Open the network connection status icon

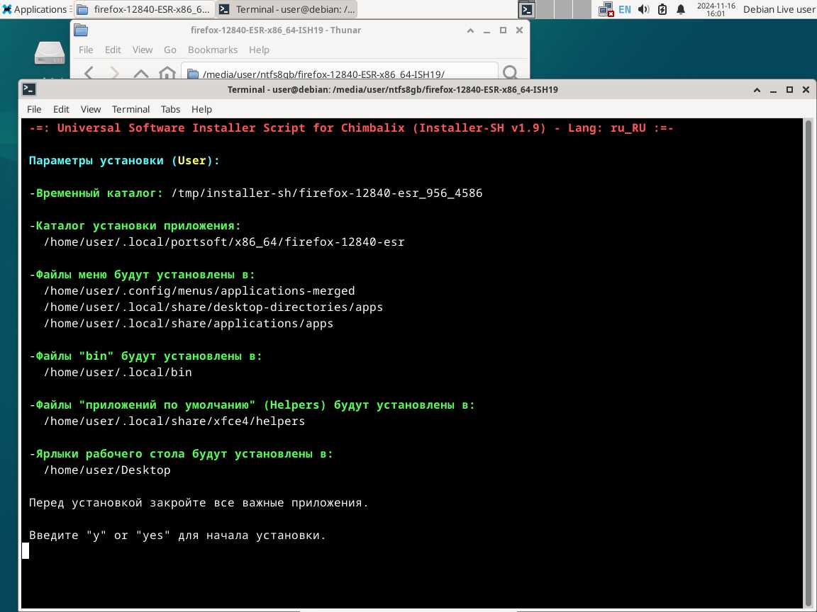point(606,9)
